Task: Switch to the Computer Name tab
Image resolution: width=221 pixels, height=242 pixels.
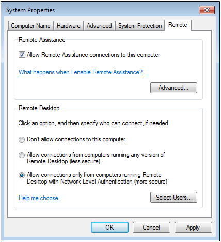Action: (30, 26)
